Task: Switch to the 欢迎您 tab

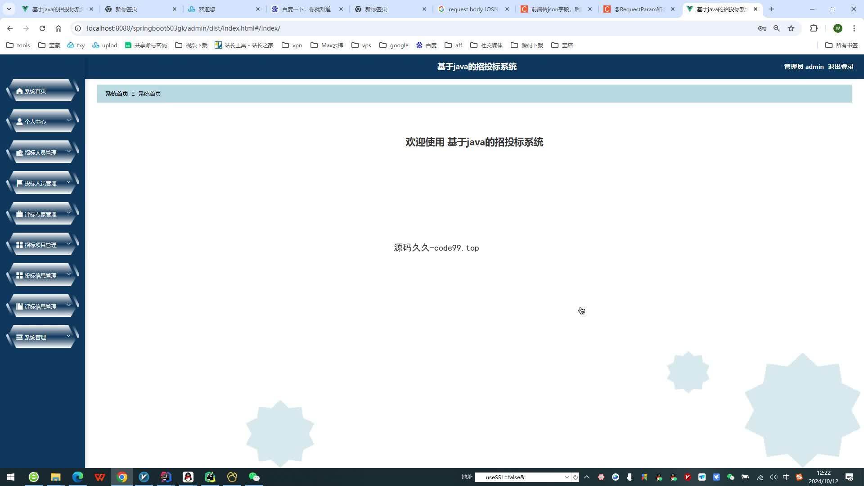Action: 224,9
